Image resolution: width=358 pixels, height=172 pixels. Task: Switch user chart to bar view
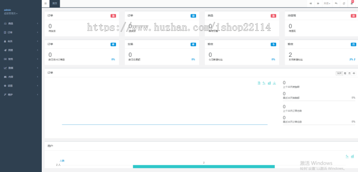point(352,156)
